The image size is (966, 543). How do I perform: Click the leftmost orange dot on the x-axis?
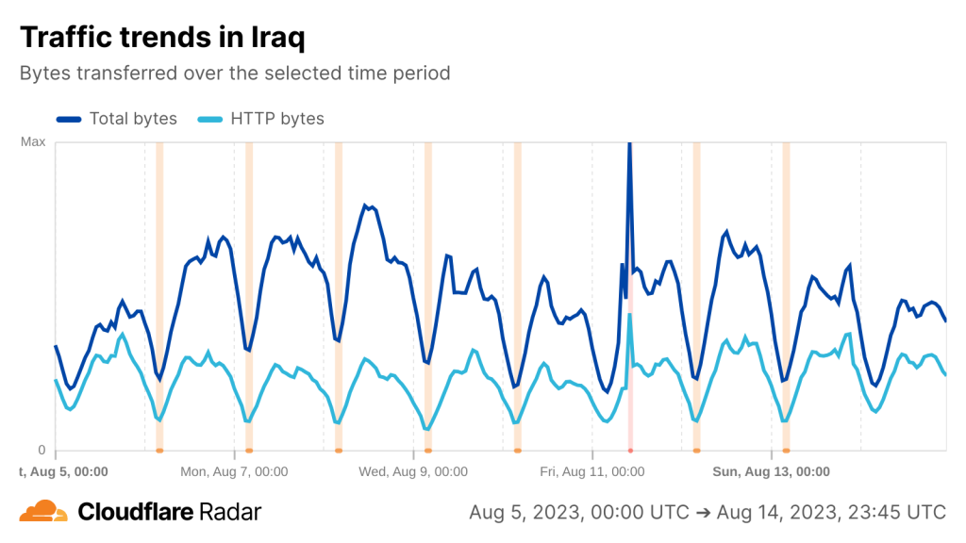[159, 452]
